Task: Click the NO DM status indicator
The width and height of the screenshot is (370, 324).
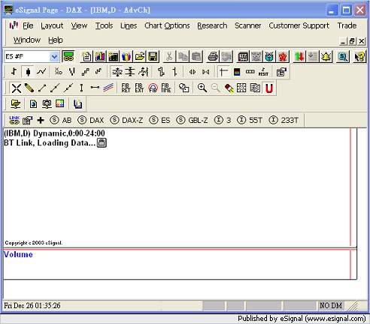Action: (x=331, y=305)
